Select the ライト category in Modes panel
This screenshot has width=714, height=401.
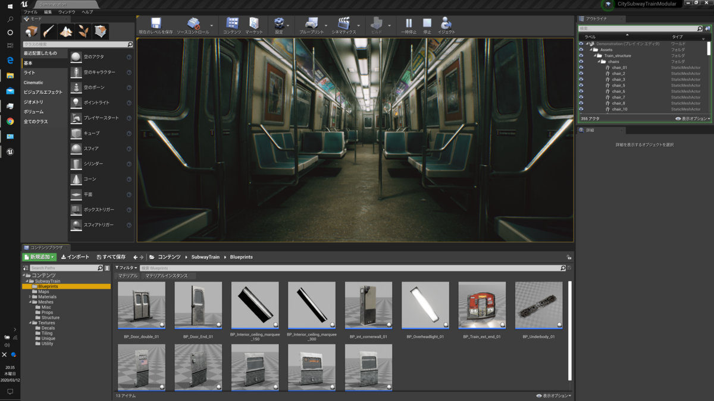(29, 72)
